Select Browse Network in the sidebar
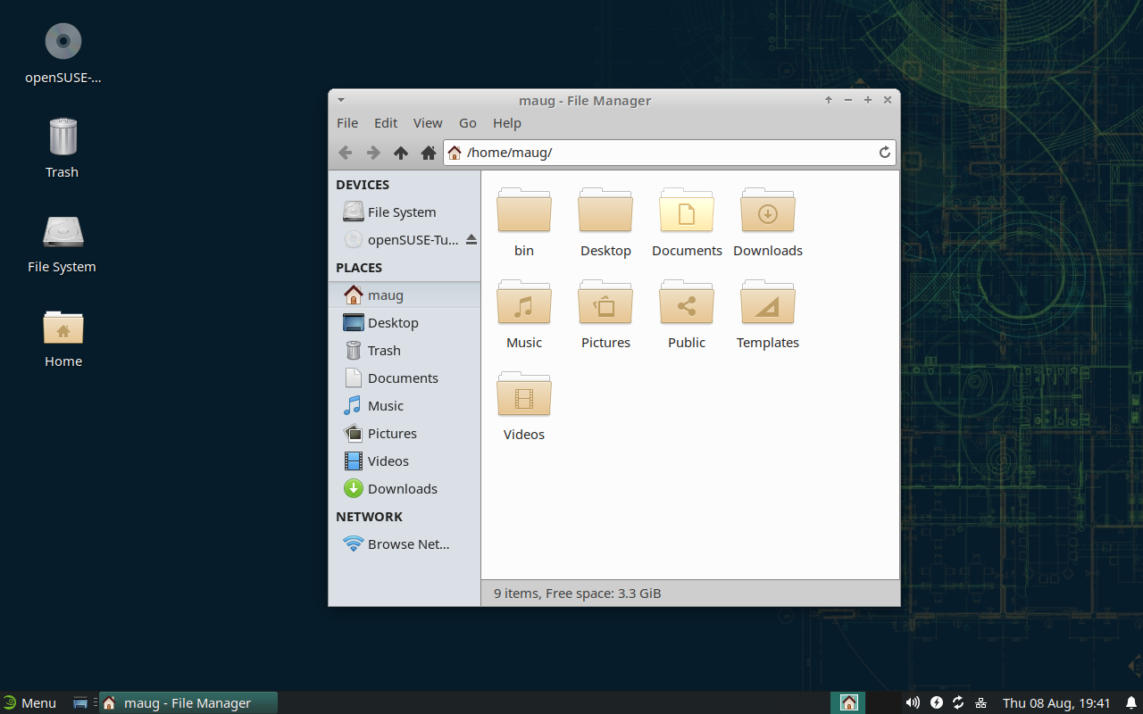The height and width of the screenshot is (714, 1143). pos(397,544)
